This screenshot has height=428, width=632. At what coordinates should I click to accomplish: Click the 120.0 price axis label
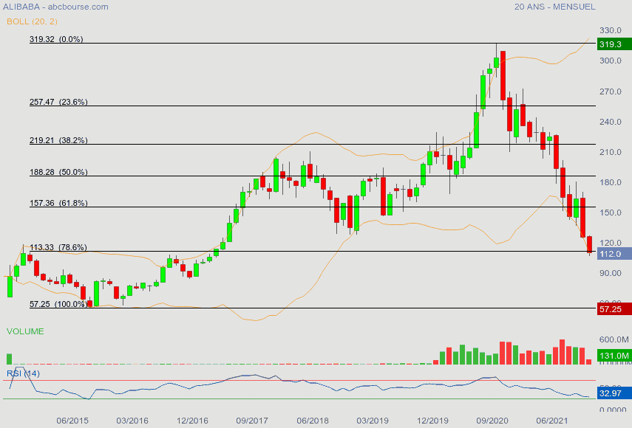point(611,243)
